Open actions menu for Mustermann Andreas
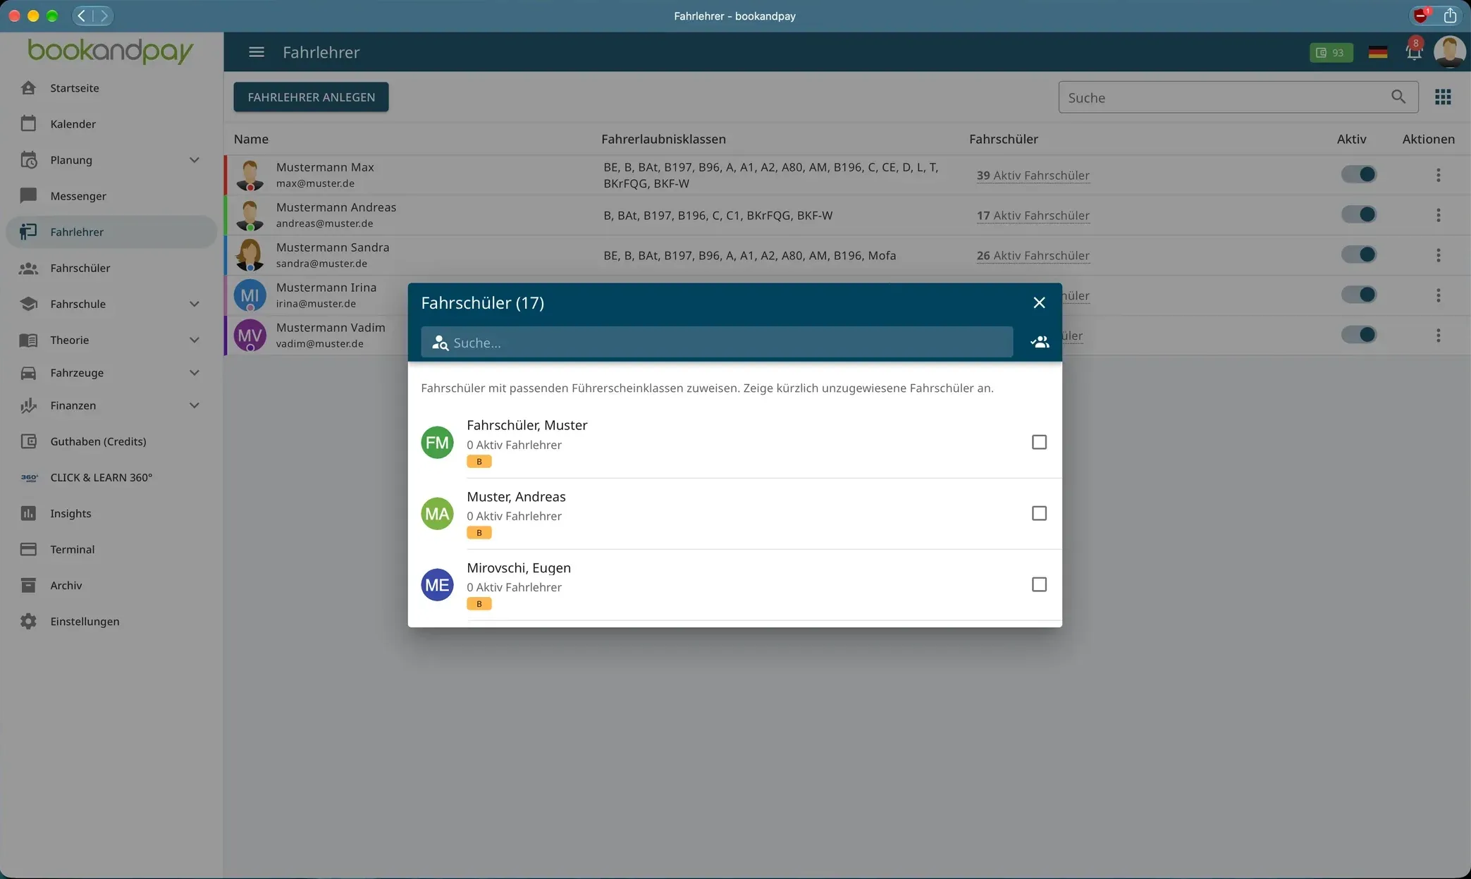Viewport: 1471px width, 879px height. [x=1438, y=215]
